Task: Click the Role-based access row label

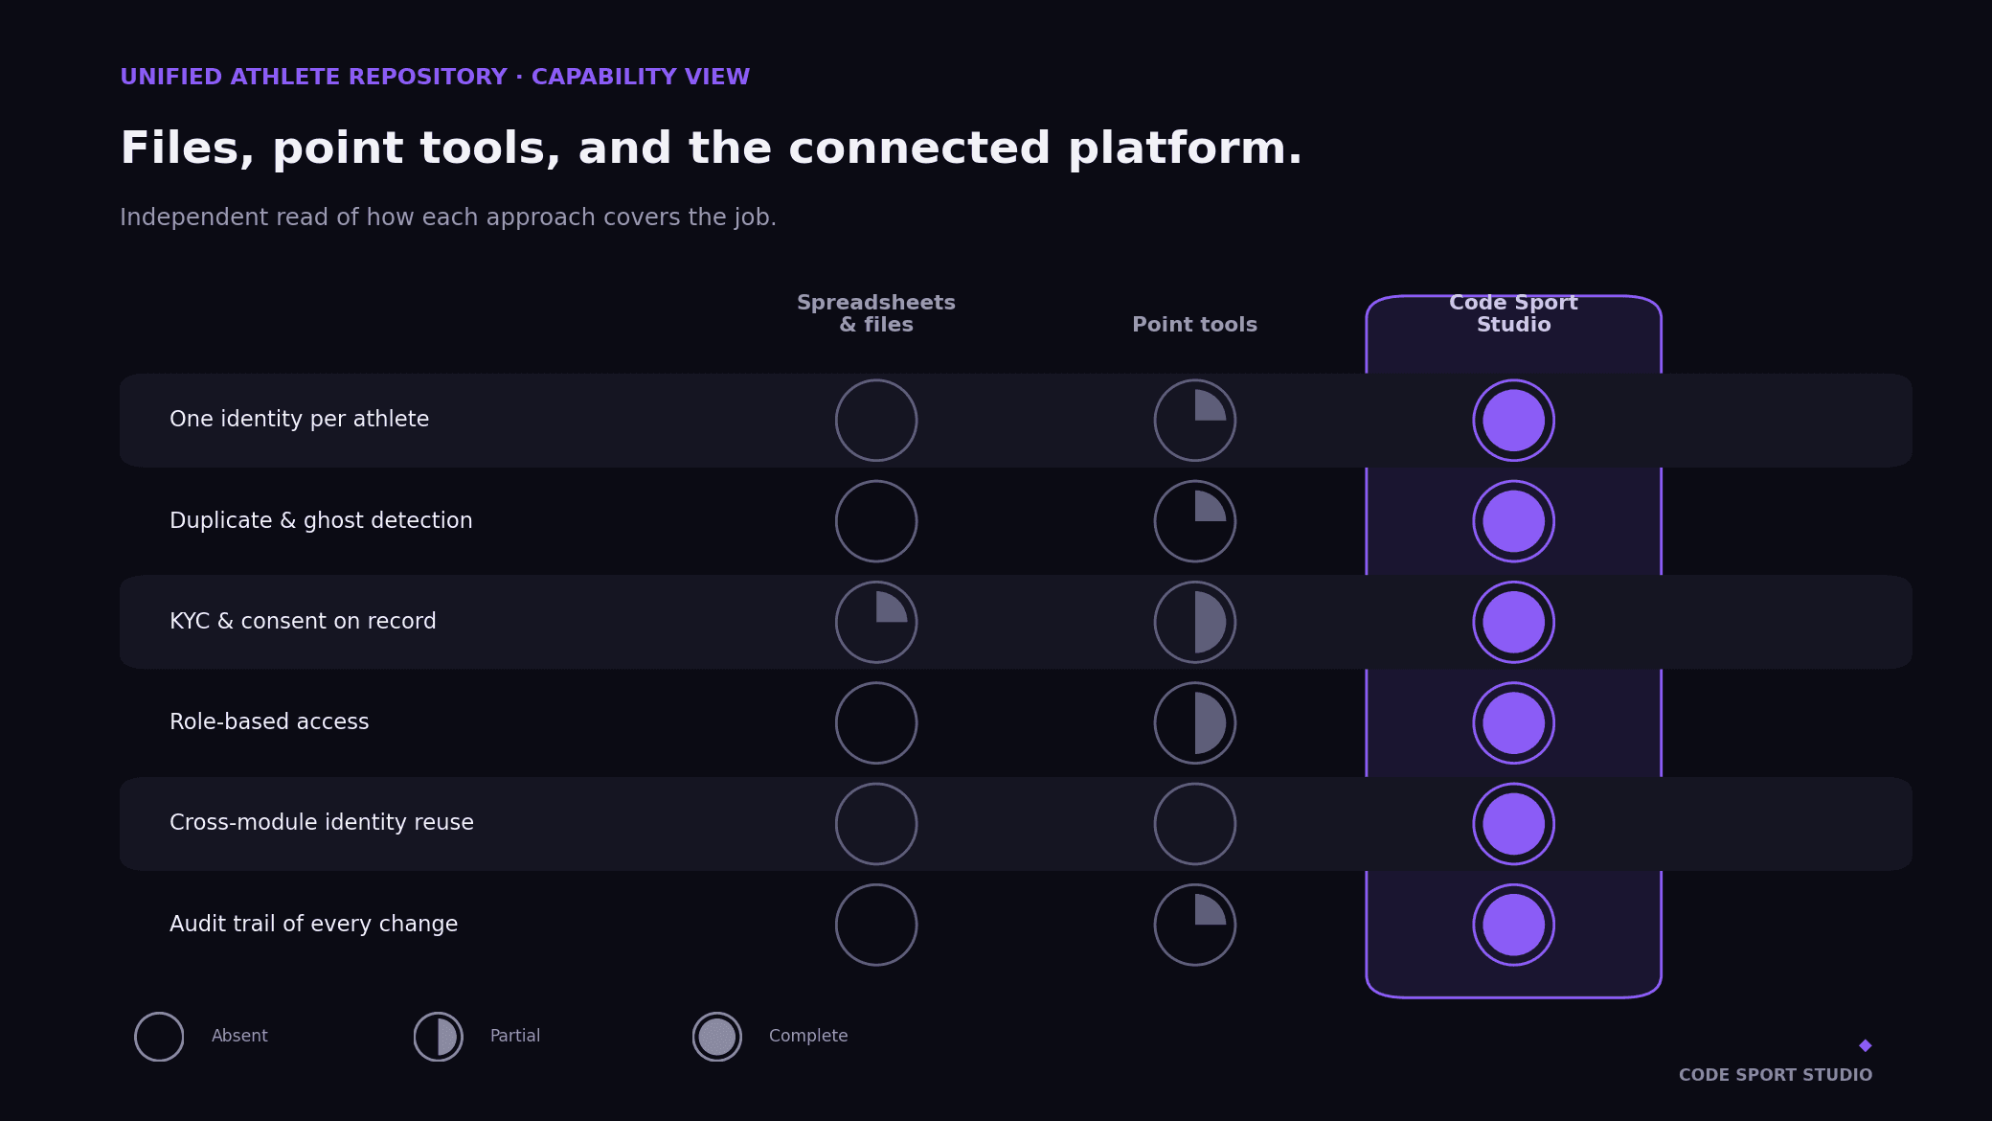Action: [269, 722]
